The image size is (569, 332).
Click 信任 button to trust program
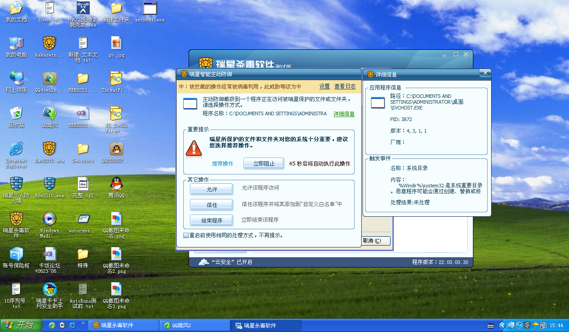point(211,205)
